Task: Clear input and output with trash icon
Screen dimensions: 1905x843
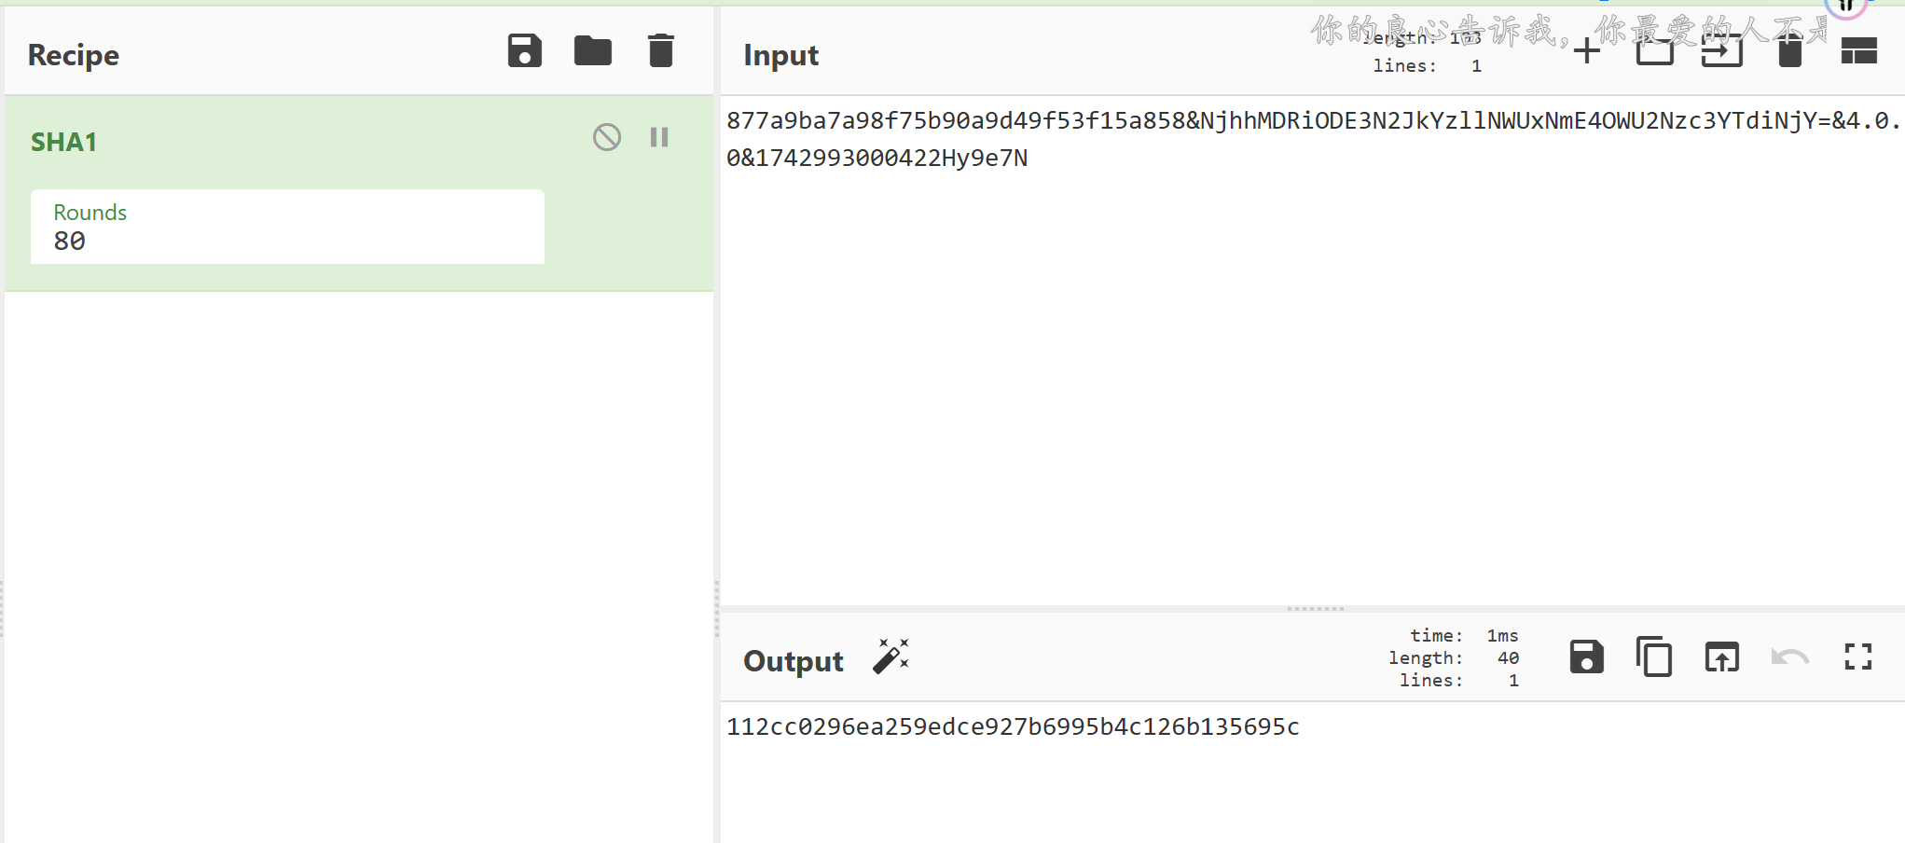Action: 1789,51
